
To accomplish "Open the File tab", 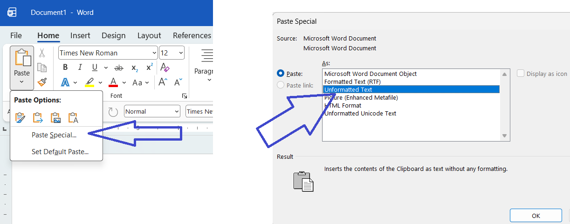I will pos(16,35).
